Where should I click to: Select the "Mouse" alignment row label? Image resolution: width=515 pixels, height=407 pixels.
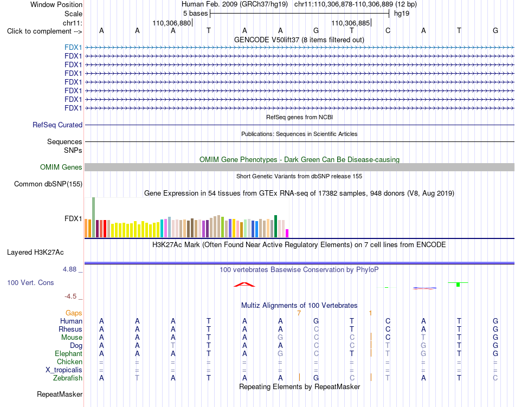[x=72, y=338]
